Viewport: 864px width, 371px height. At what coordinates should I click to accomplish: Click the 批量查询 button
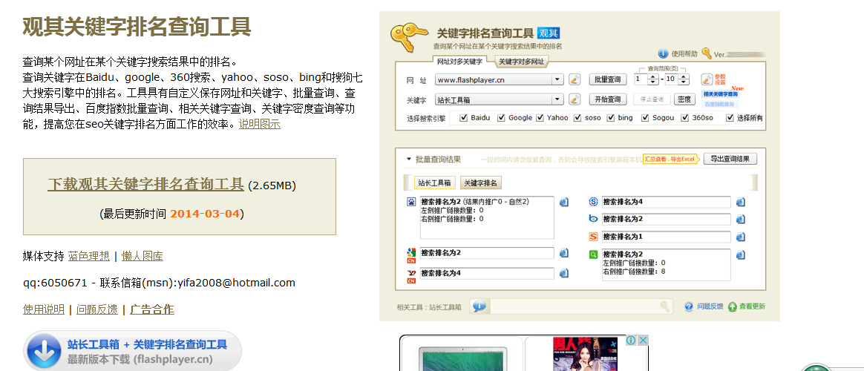click(609, 79)
